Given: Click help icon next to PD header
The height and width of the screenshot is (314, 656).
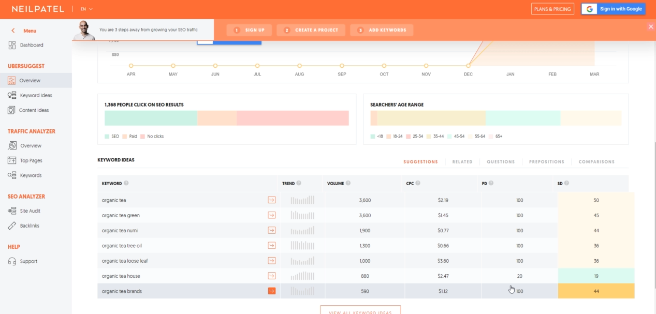Looking at the screenshot, I should coord(491,183).
